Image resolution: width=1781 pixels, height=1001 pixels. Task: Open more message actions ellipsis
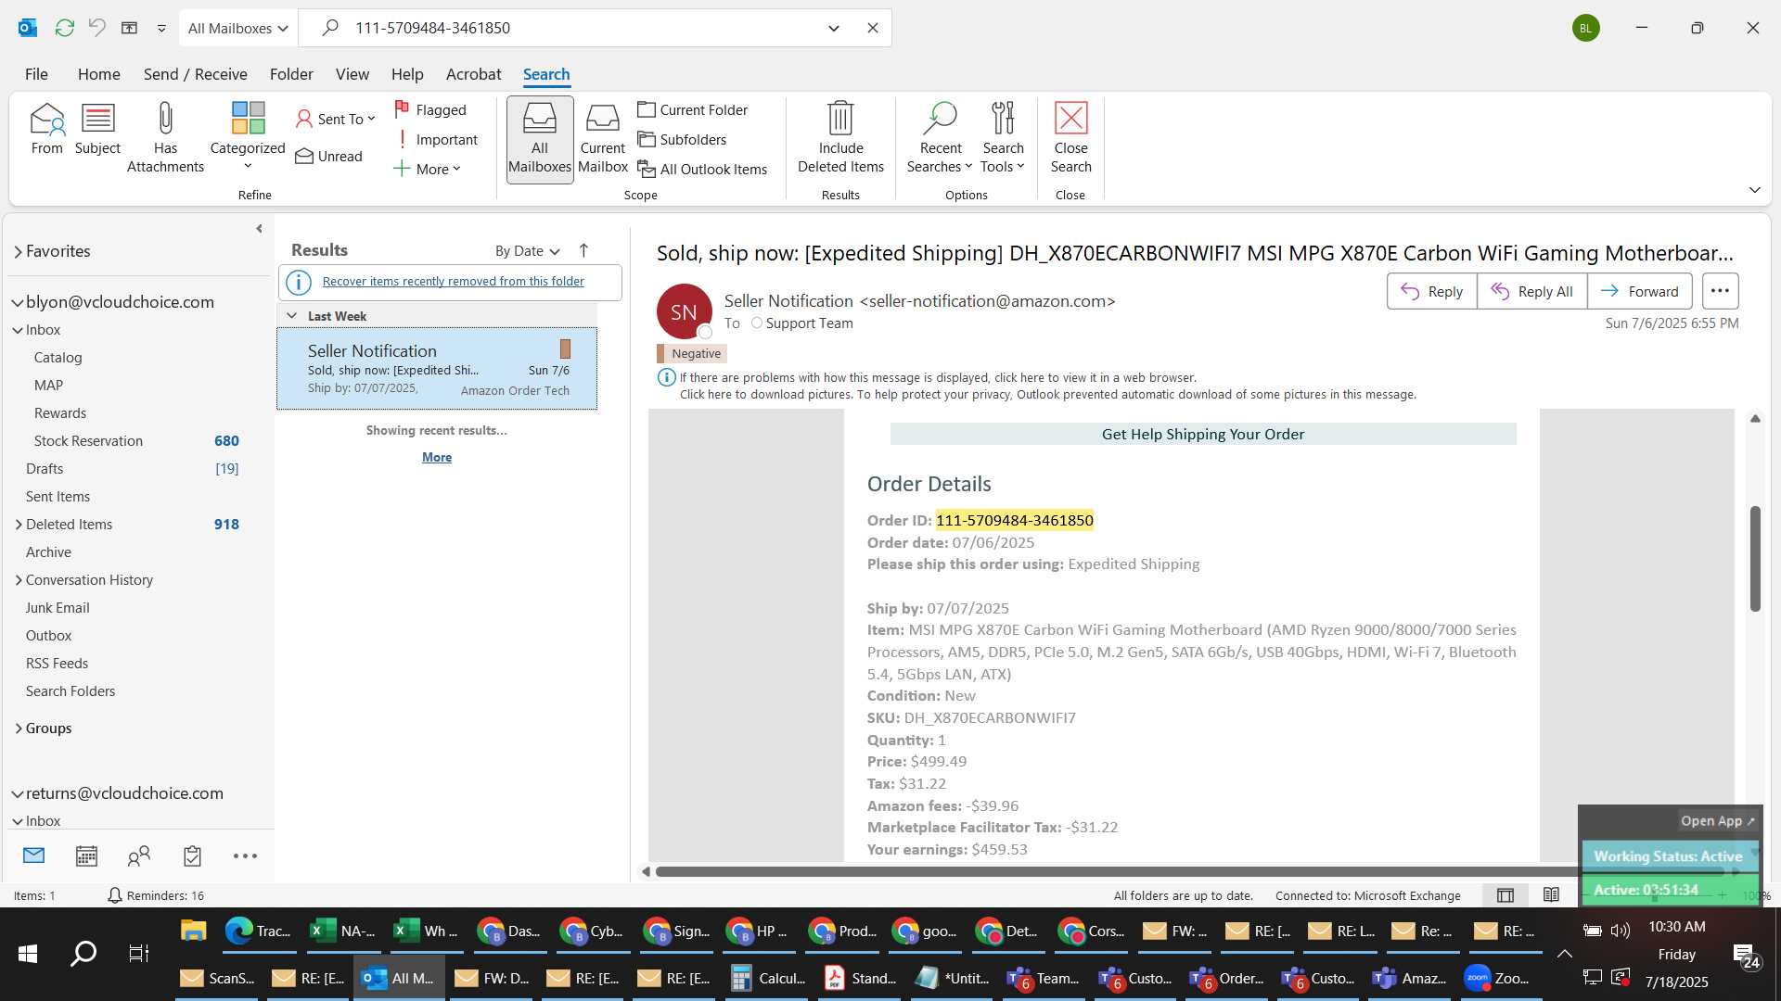(1720, 291)
